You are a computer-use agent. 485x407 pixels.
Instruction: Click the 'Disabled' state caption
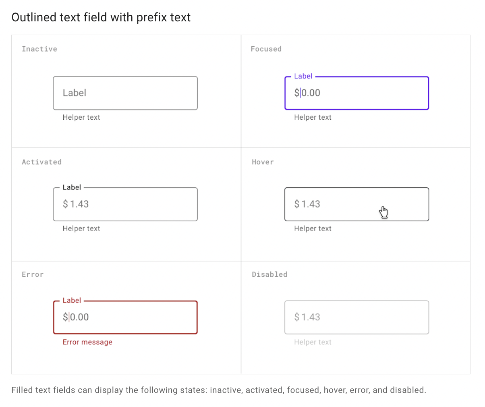[269, 274]
